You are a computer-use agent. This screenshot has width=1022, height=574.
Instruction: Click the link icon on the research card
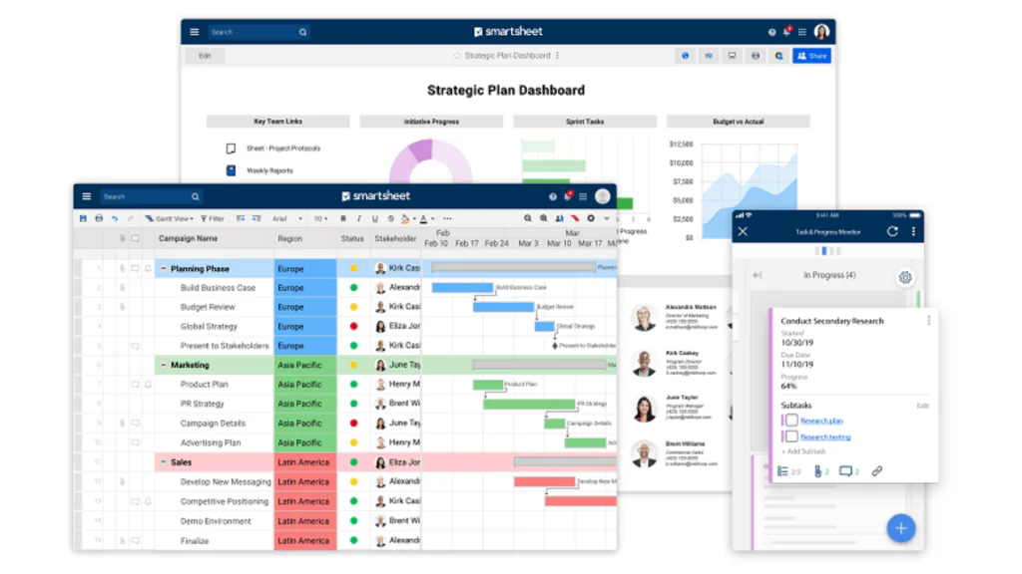(x=876, y=470)
